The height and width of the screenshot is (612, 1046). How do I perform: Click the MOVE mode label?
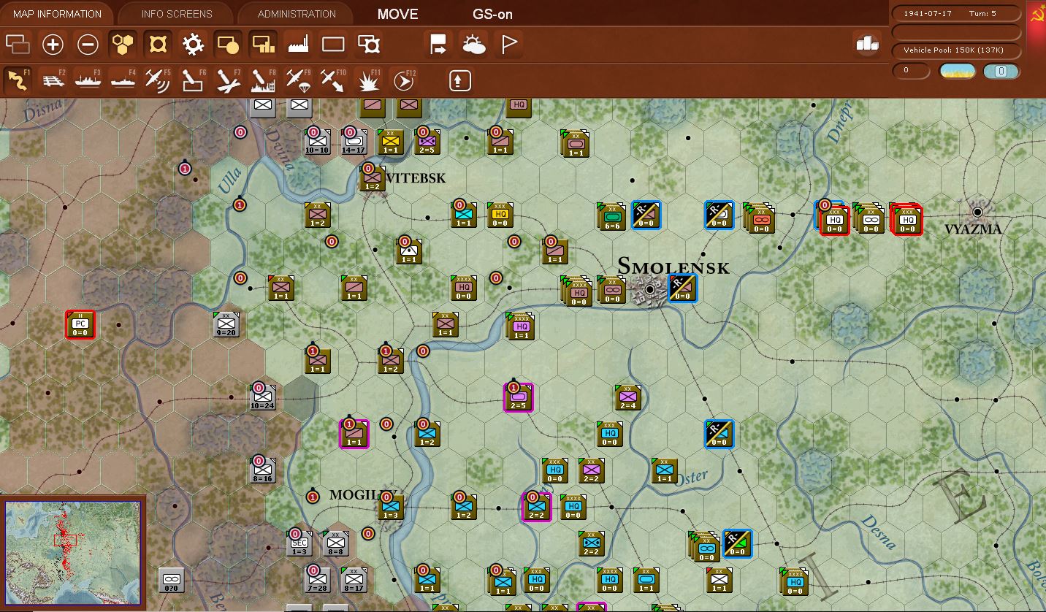point(397,14)
